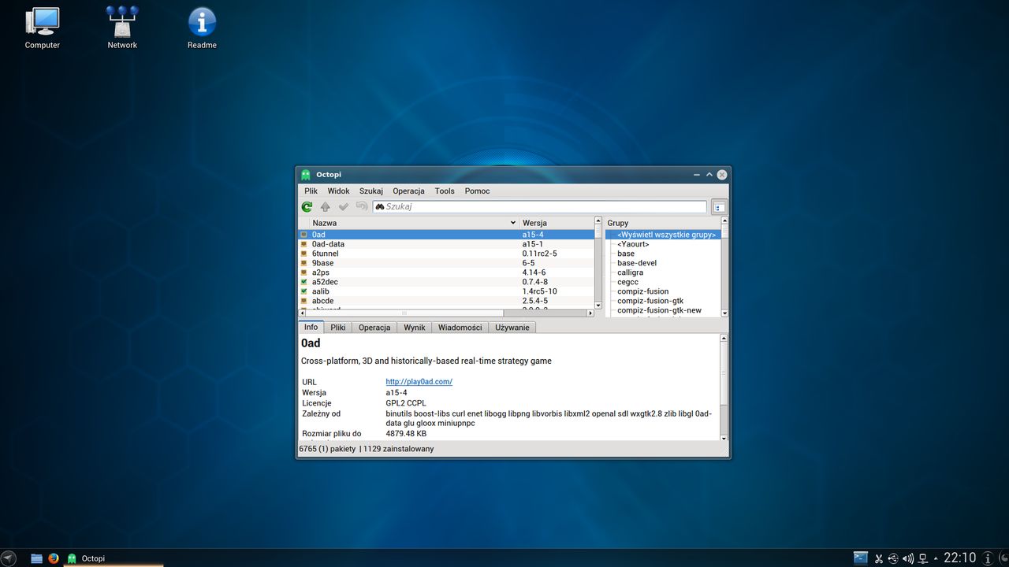
Task: Switch to the Używanie tab
Action: (512, 328)
